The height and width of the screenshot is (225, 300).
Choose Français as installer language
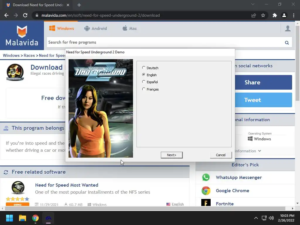coord(144,89)
